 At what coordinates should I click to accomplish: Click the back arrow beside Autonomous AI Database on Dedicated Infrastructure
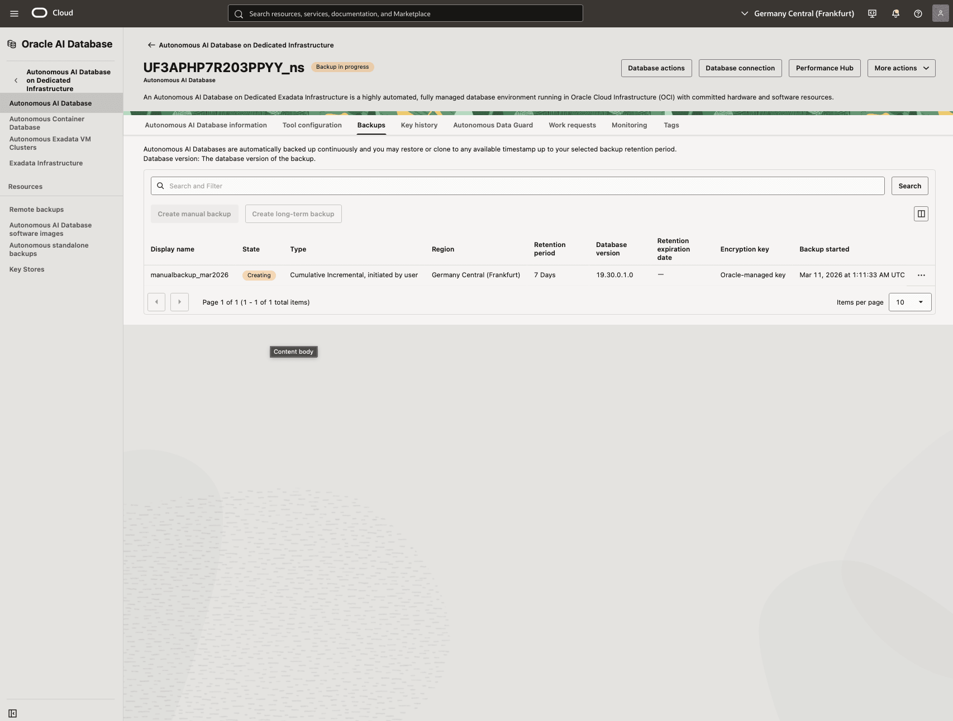coord(151,45)
